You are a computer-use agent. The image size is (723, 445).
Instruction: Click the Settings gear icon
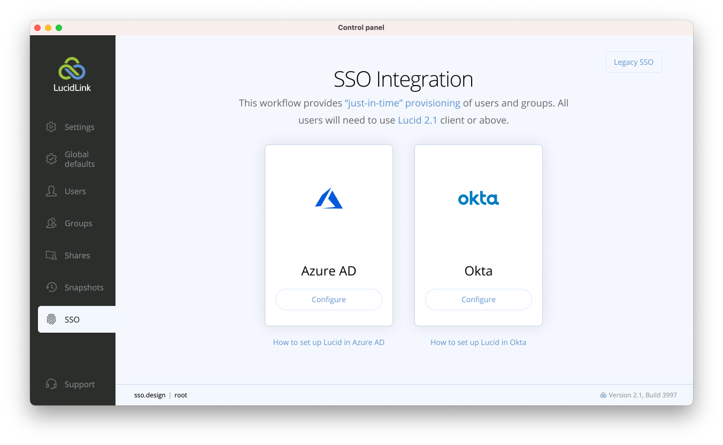(x=51, y=127)
